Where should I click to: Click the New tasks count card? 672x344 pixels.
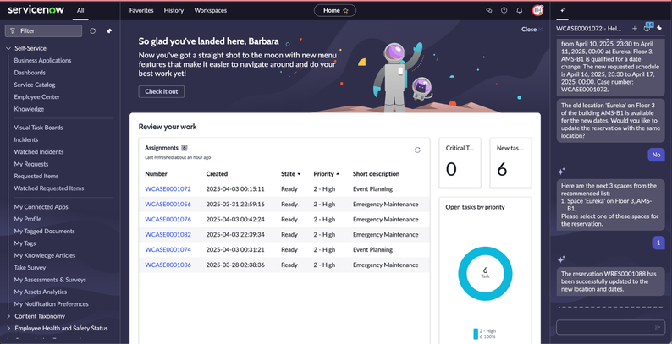(x=510, y=162)
